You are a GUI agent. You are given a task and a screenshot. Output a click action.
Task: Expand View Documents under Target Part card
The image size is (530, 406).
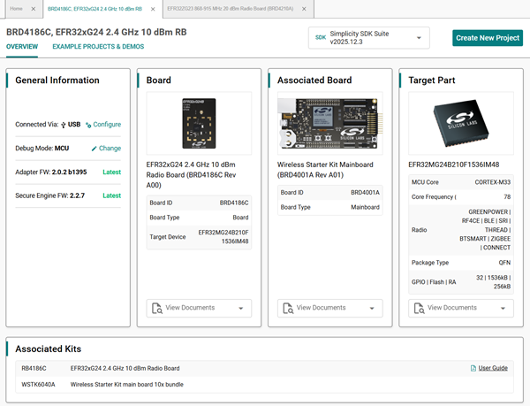pyautogui.click(x=461, y=308)
